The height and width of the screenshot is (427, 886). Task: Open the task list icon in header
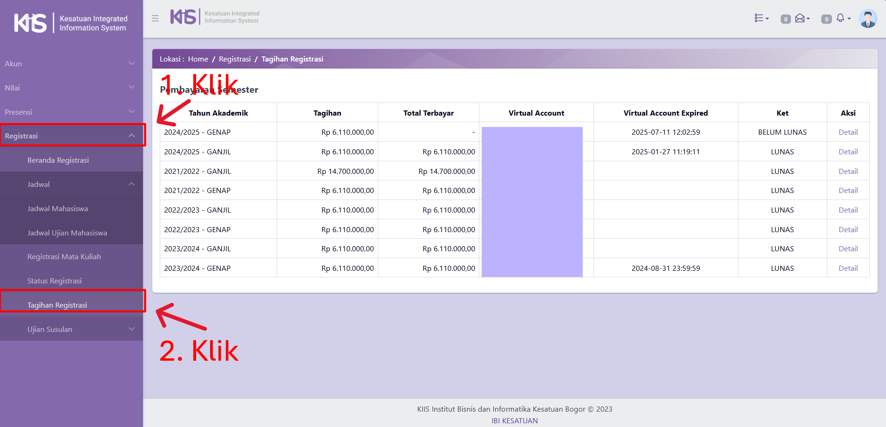761,18
